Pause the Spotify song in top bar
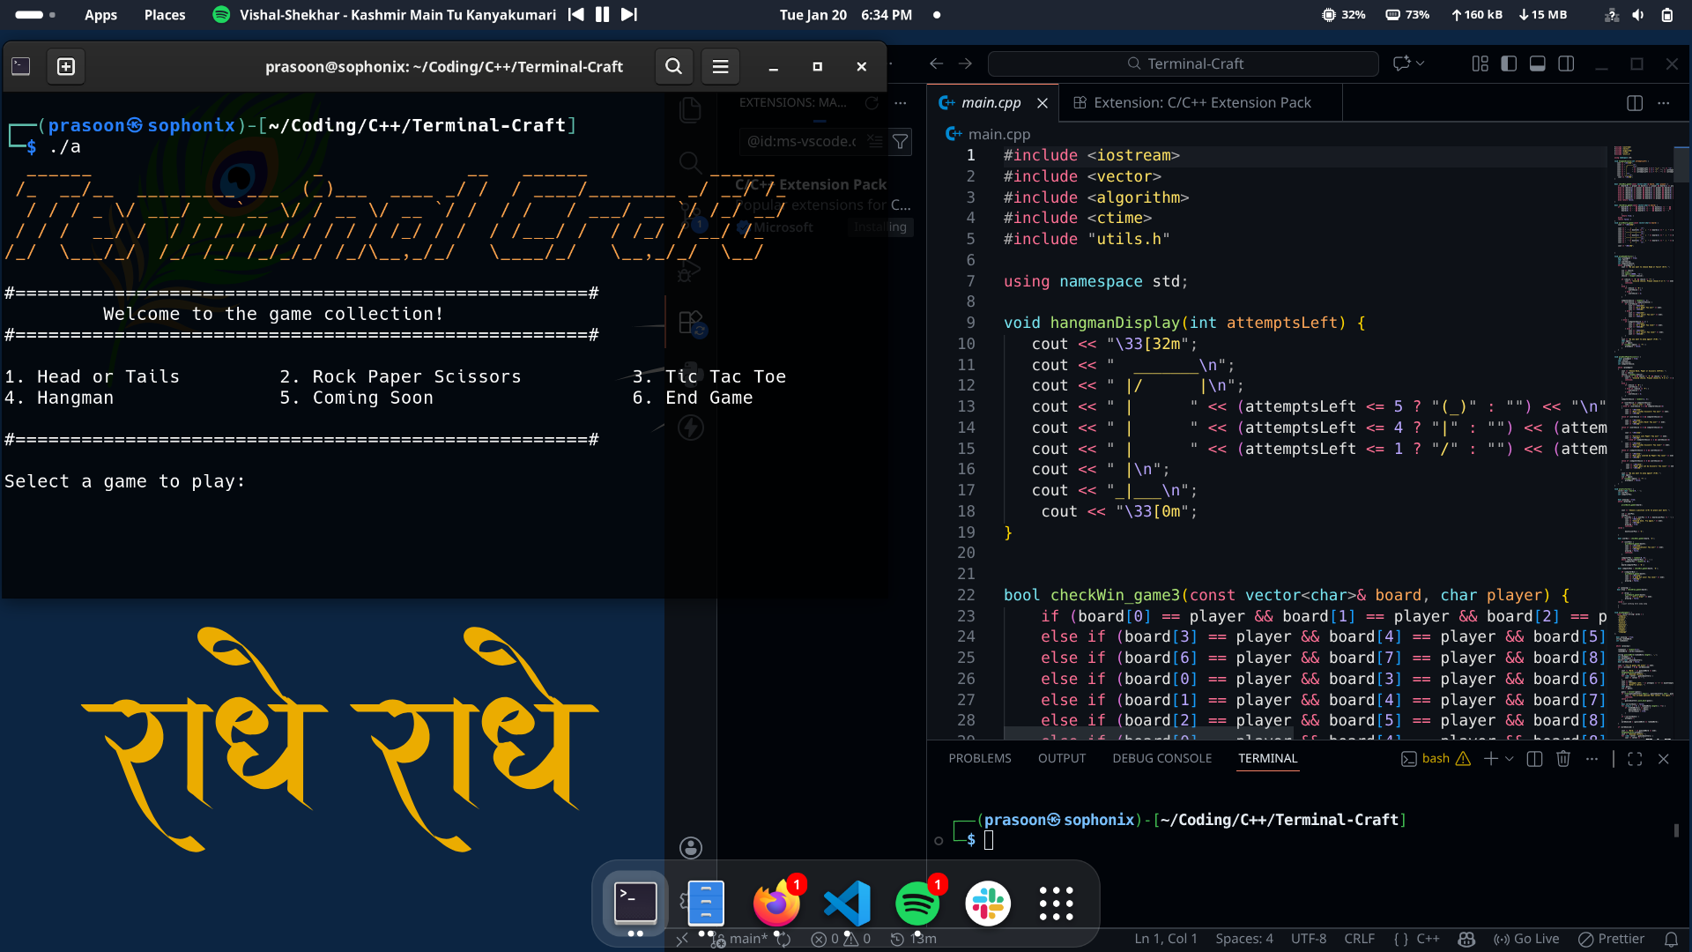Screen dimensions: 1692x952 pos(602,15)
